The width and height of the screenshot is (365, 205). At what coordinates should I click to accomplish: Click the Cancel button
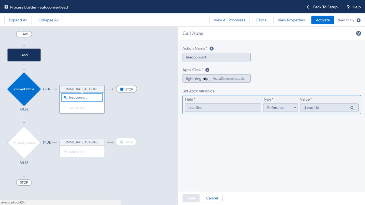pyautogui.click(x=212, y=198)
